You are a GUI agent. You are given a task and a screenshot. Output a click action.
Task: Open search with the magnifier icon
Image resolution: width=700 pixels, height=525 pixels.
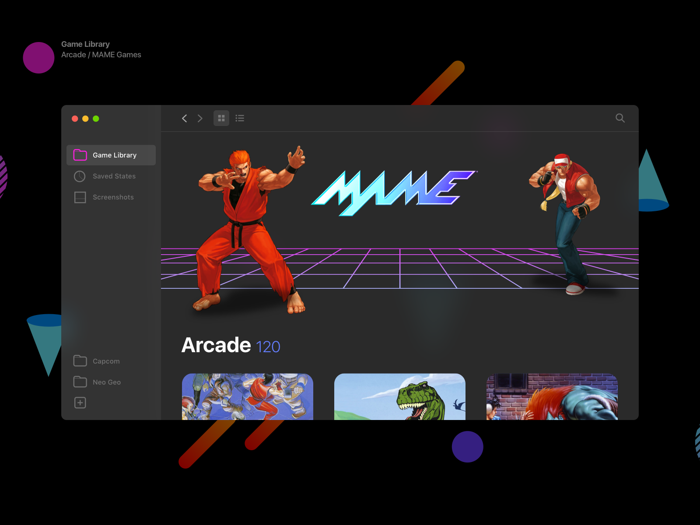(x=620, y=118)
